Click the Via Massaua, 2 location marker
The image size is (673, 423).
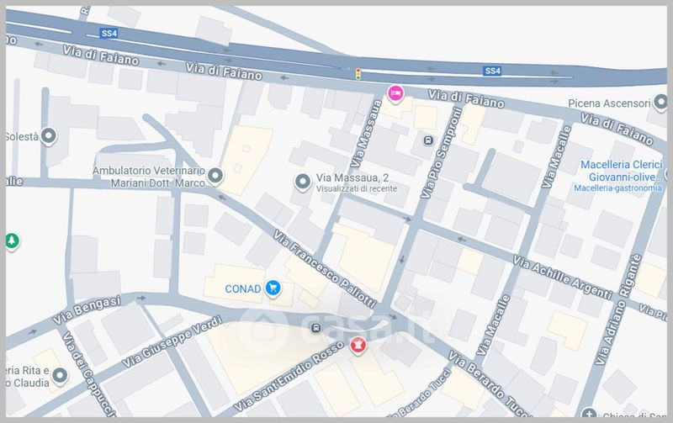[x=302, y=182]
